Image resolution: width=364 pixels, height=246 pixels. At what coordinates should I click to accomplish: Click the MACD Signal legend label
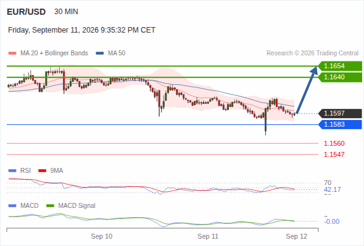(x=77, y=206)
